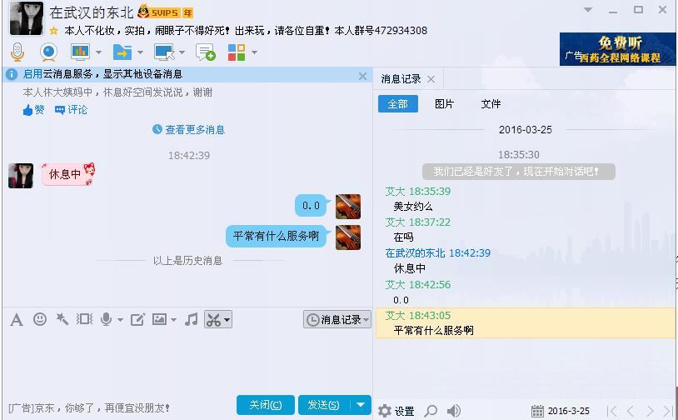
Task: Click sender avatar beside 休息中 message
Action: [21, 176]
